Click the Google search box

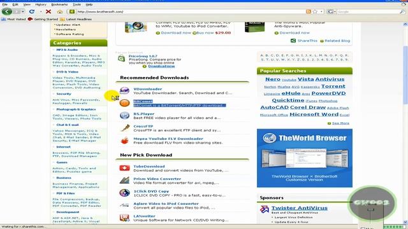point(368,11)
